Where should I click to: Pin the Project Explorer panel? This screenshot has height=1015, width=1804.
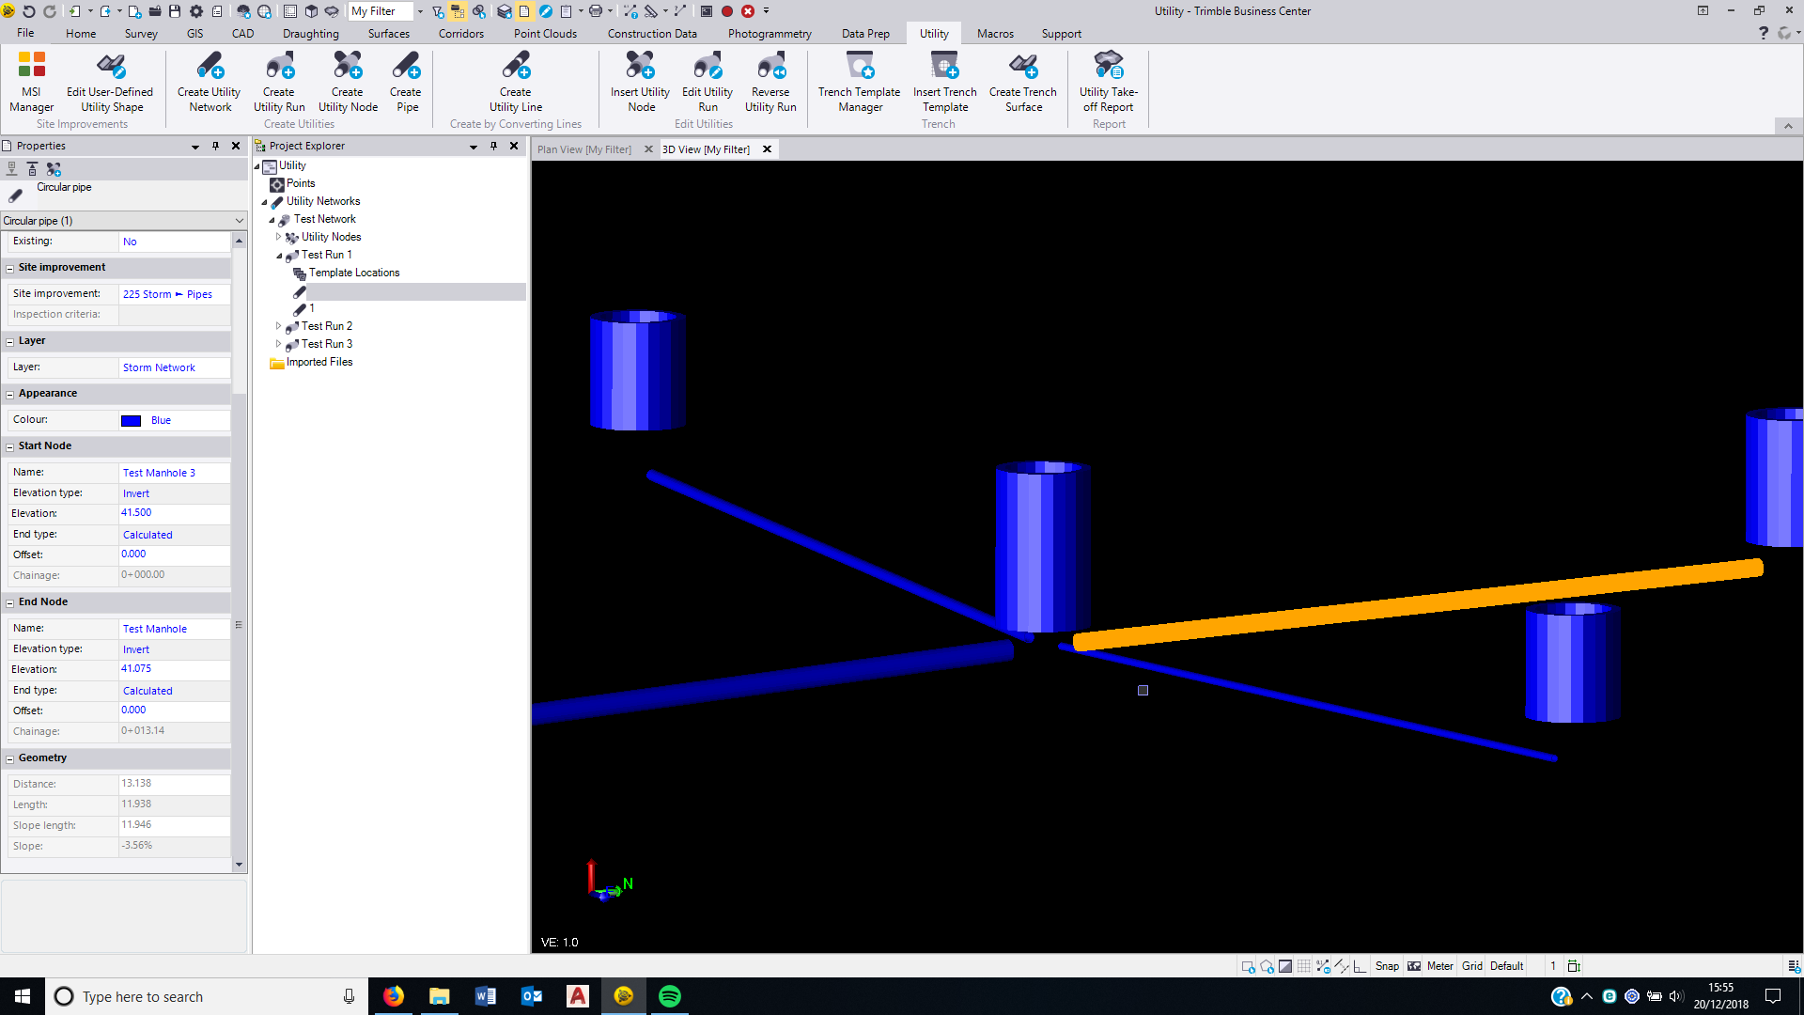coord(493,146)
